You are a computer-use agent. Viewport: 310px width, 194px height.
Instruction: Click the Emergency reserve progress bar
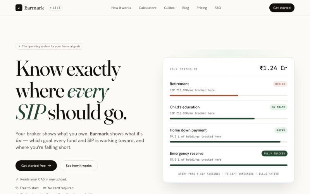tap(229, 165)
